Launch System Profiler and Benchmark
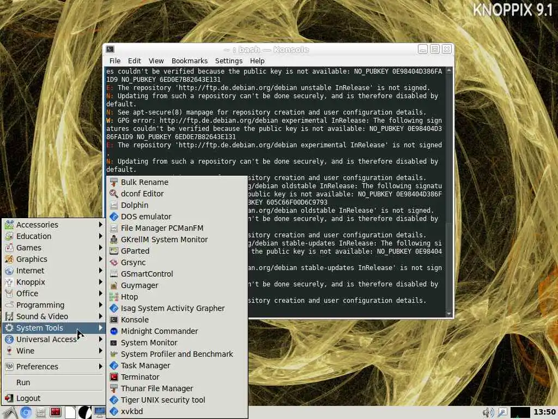The image size is (558, 419). coord(177,354)
